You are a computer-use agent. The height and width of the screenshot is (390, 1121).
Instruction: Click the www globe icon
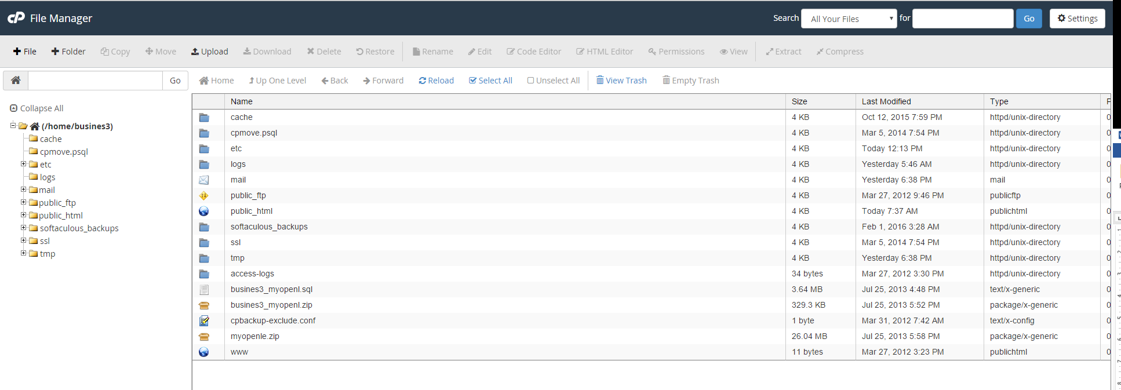[204, 352]
